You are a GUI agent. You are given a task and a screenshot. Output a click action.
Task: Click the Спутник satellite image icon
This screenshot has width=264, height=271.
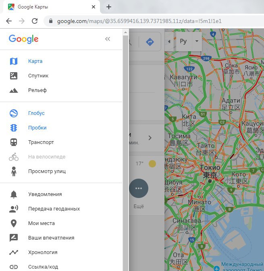(14, 76)
